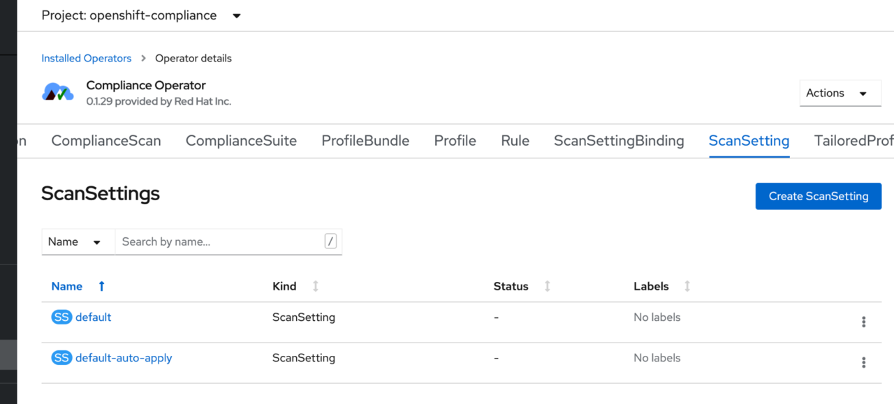Viewport: 894px width, 404px height.
Task: Click Create ScanSetting button
Action: click(x=818, y=196)
